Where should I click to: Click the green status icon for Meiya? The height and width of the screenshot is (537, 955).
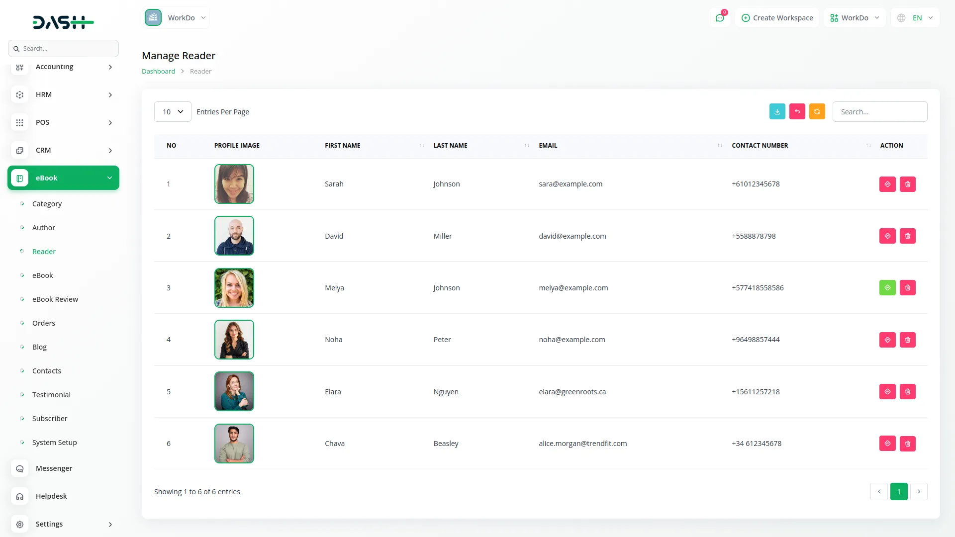[x=887, y=288]
